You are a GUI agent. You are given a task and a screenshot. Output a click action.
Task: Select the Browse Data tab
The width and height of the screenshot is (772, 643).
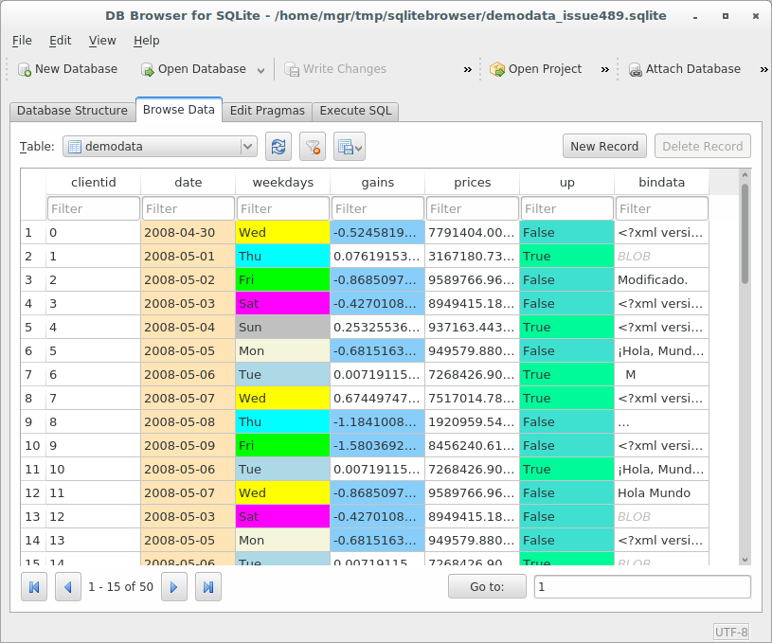179,109
